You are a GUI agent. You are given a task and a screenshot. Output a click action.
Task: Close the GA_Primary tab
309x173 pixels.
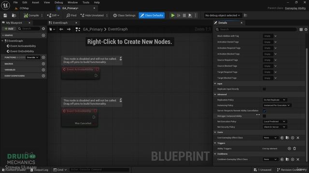coord(94,8)
